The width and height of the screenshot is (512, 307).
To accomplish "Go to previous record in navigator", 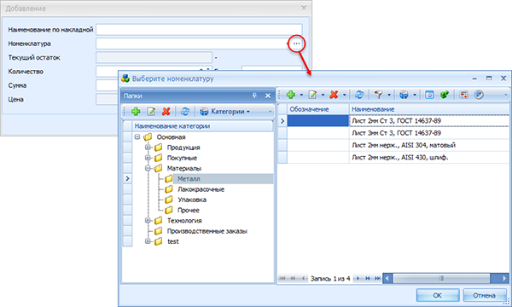I will pos(303,278).
